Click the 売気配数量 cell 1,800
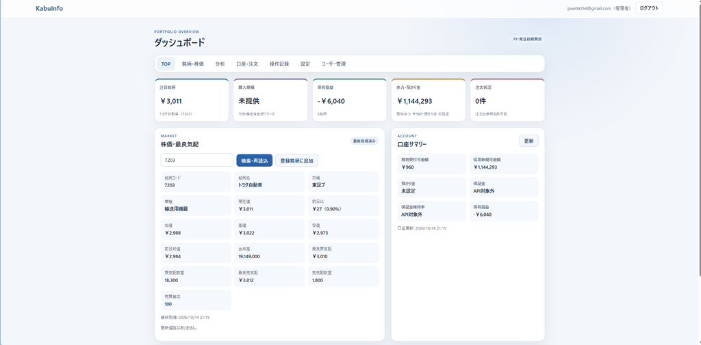The image size is (701, 345). 344,276
